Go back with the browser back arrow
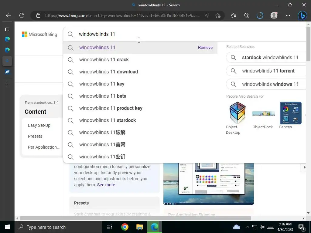311x233 pixels. (x=8, y=15)
